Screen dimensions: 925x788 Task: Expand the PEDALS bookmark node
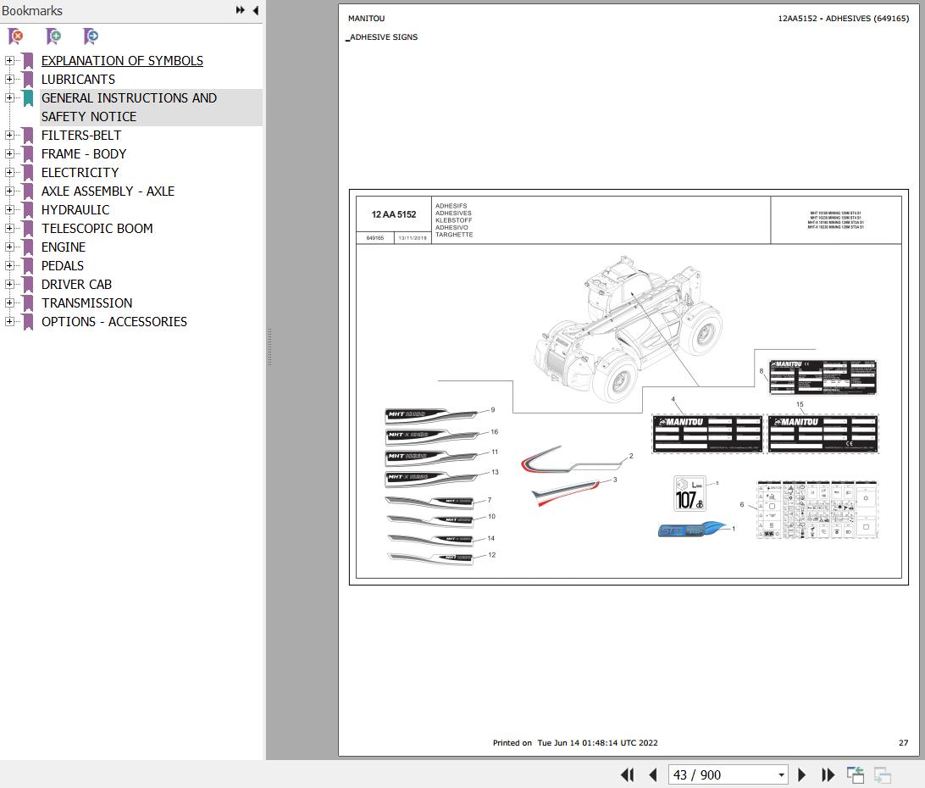pyautogui.click(x=8, y=265)
